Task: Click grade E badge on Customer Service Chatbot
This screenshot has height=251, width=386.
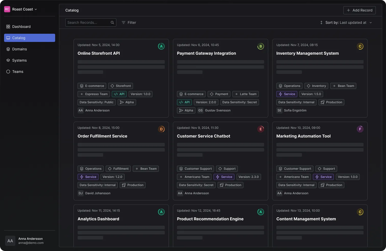Action: pos(260,129)
